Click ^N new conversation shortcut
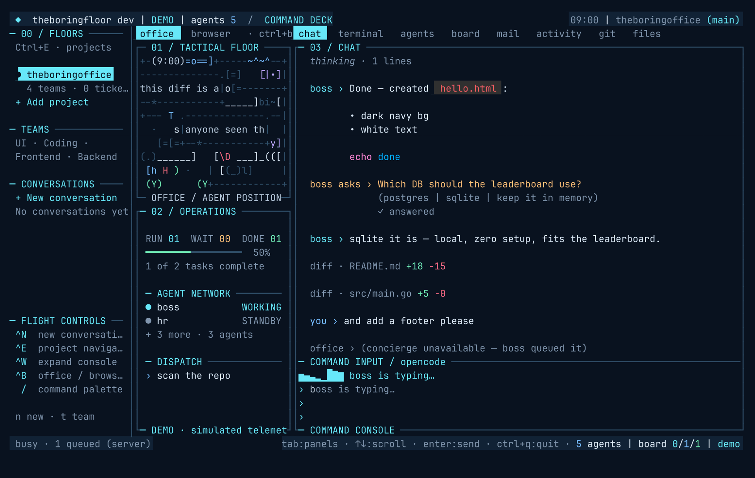The image size is (755, 478). pos(69,335)
